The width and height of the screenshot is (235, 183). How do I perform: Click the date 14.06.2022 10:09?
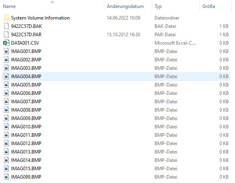(123, 18)
